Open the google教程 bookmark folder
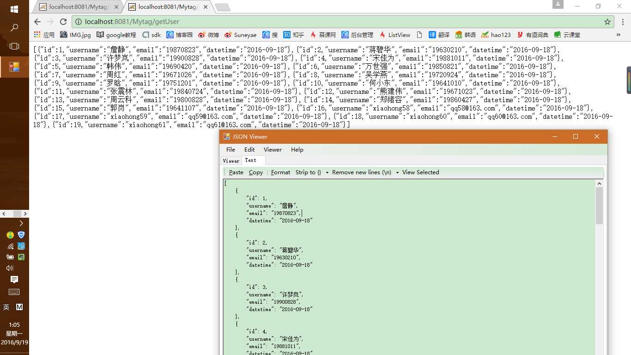 click(x=116, y=35)
